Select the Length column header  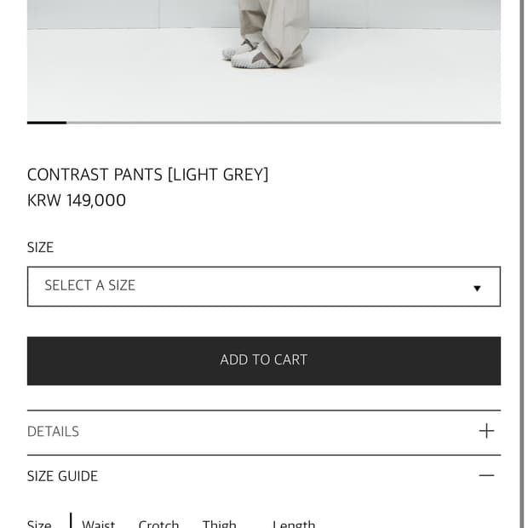pos(294,524)
